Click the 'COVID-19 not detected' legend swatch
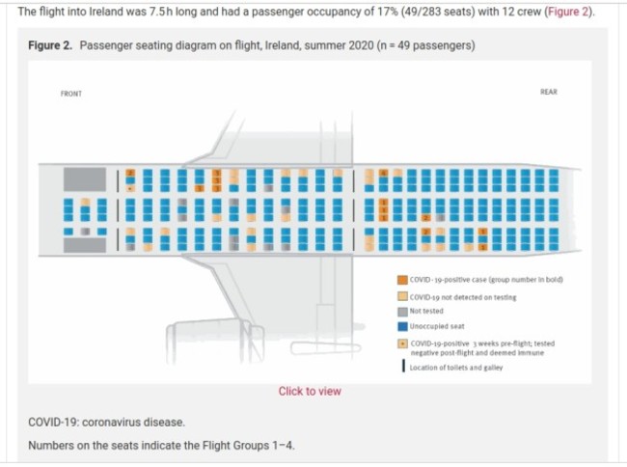This screenshot has height=467, width=627. pos(402,296)
